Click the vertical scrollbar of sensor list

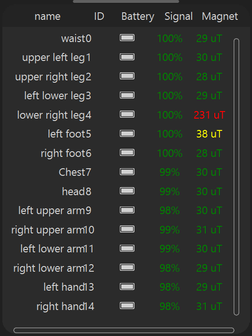coord(236,177)
